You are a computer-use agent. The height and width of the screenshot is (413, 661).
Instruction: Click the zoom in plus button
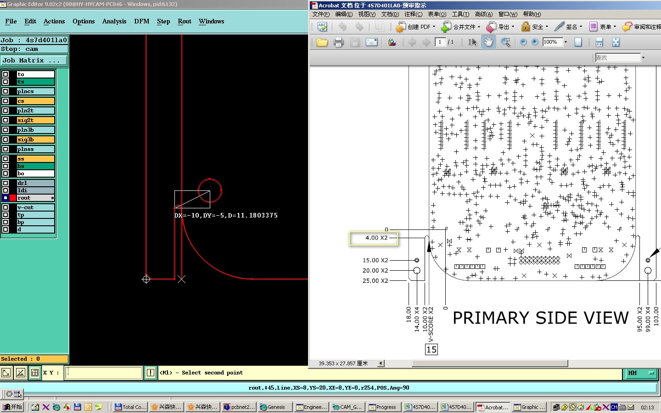click(535, 42)
